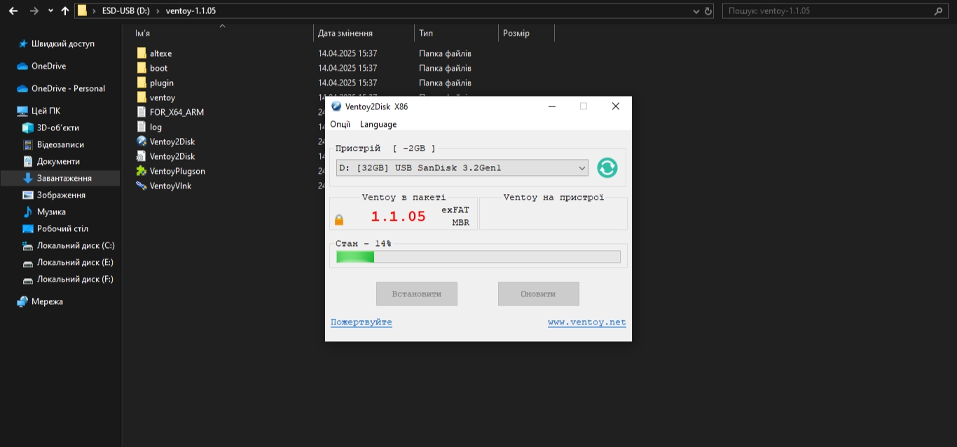Image resolution: width=957 pixels, height=447 pixels.
Task: Click the orange lock icon in Ventoy2Disk
Action: [x=339, y=220]
